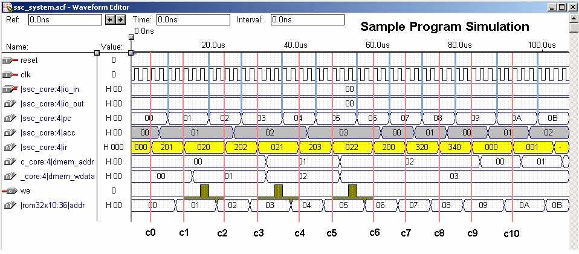Screen dimensions: 579x254
Task: Step reference cursor left with arrow button
Action: coord(110,20)
